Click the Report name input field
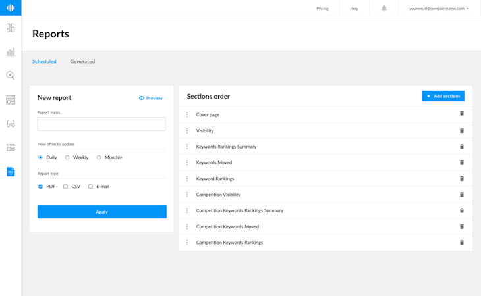Viewport: 481px width, 296px height. coord(101,124)
